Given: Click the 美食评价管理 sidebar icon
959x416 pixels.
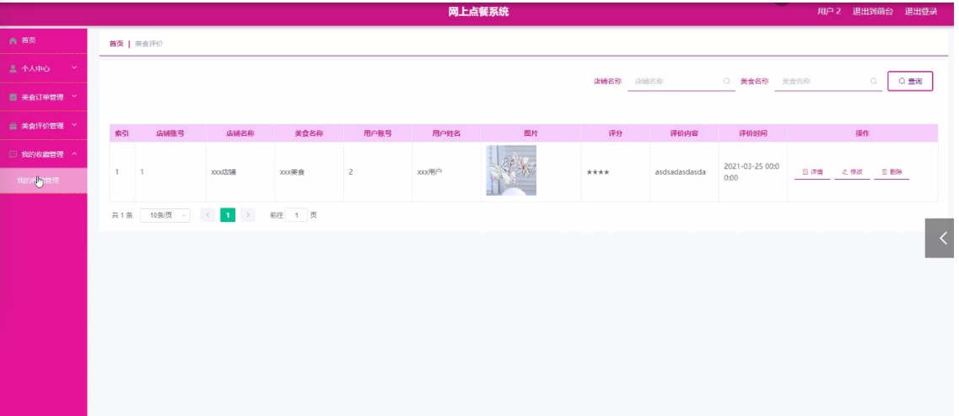Looking at the screenshot, I should click(x=13, y=126).
